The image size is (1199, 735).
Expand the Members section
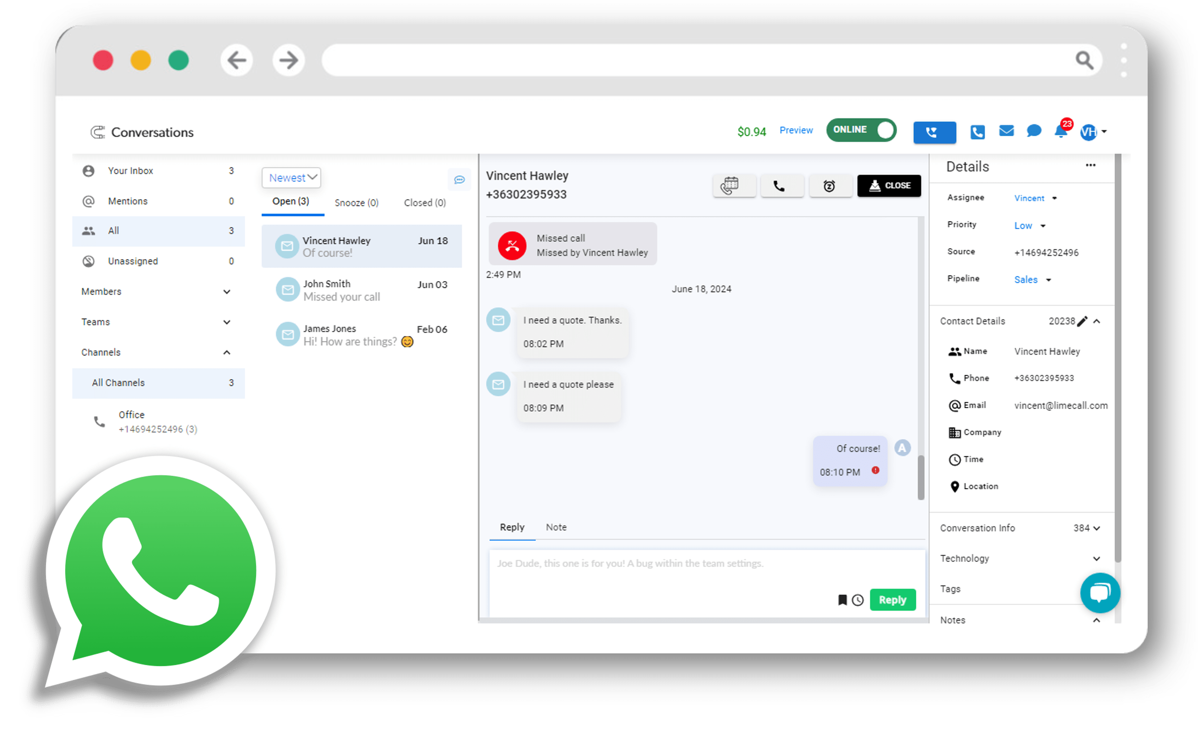pyautogui.click(x=158, y=292)
